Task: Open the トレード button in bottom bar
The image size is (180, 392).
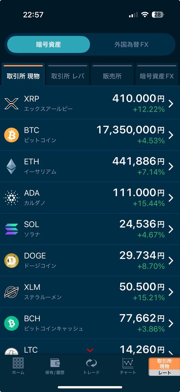Action: (x=92, y=366)
